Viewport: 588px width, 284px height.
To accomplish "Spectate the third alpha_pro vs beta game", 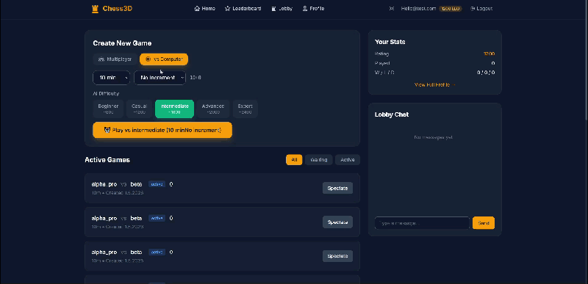I will click(x=337, y=256).
